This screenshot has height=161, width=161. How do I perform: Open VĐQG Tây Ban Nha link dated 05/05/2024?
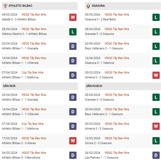click(x=117, y=14)
